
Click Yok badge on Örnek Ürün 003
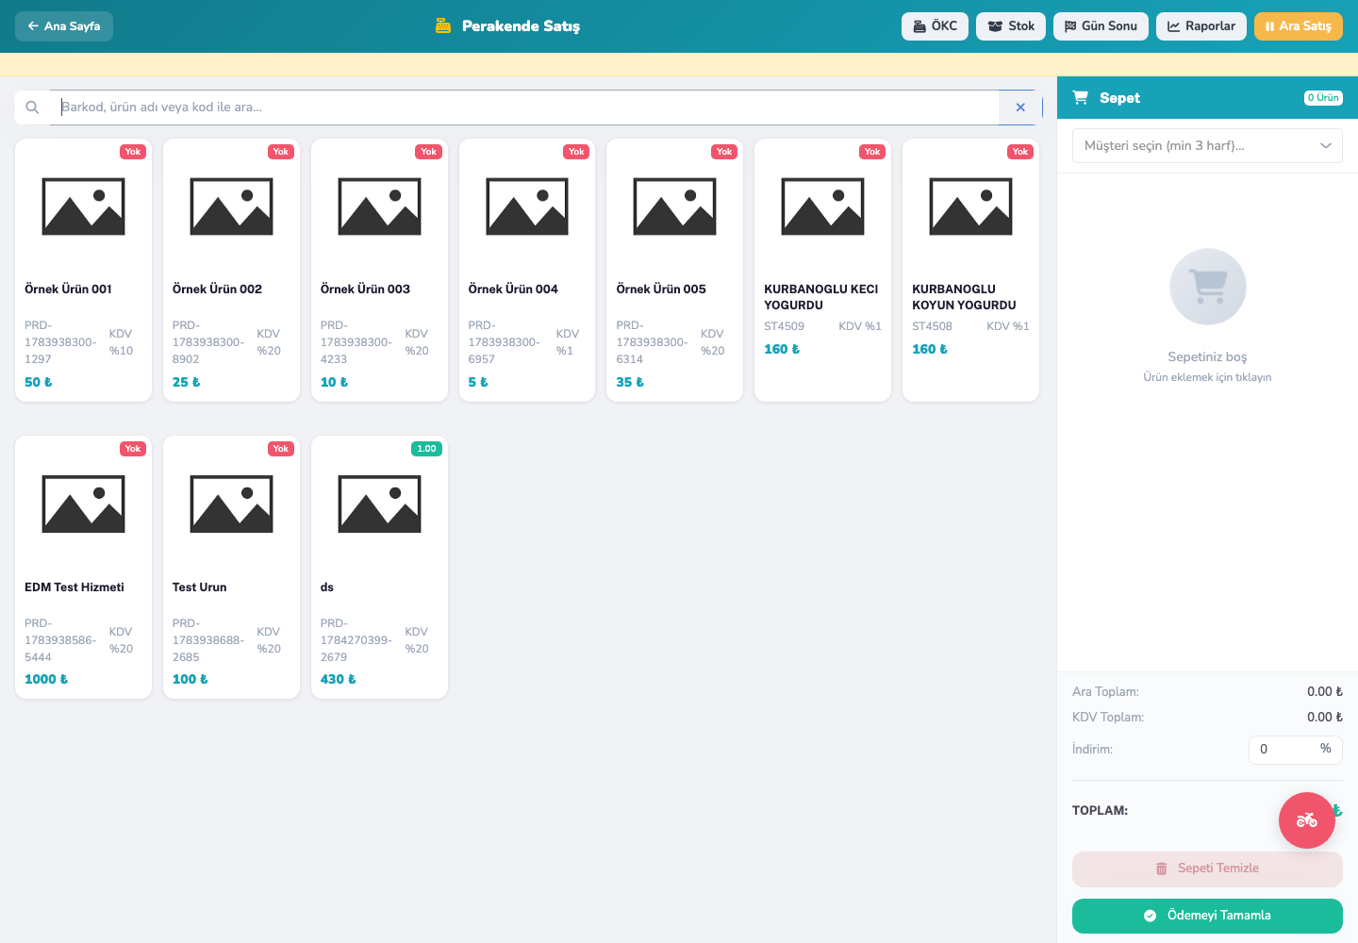tap(429, 152)
